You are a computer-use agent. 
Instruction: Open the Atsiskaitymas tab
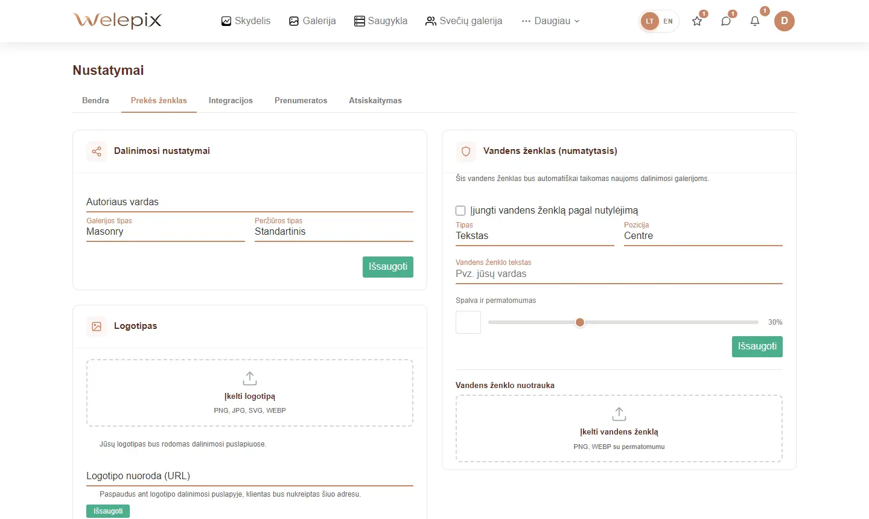click(375, 101)
